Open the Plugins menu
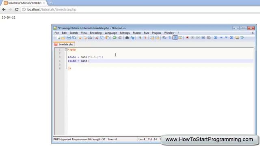 (x=156, y=33)
